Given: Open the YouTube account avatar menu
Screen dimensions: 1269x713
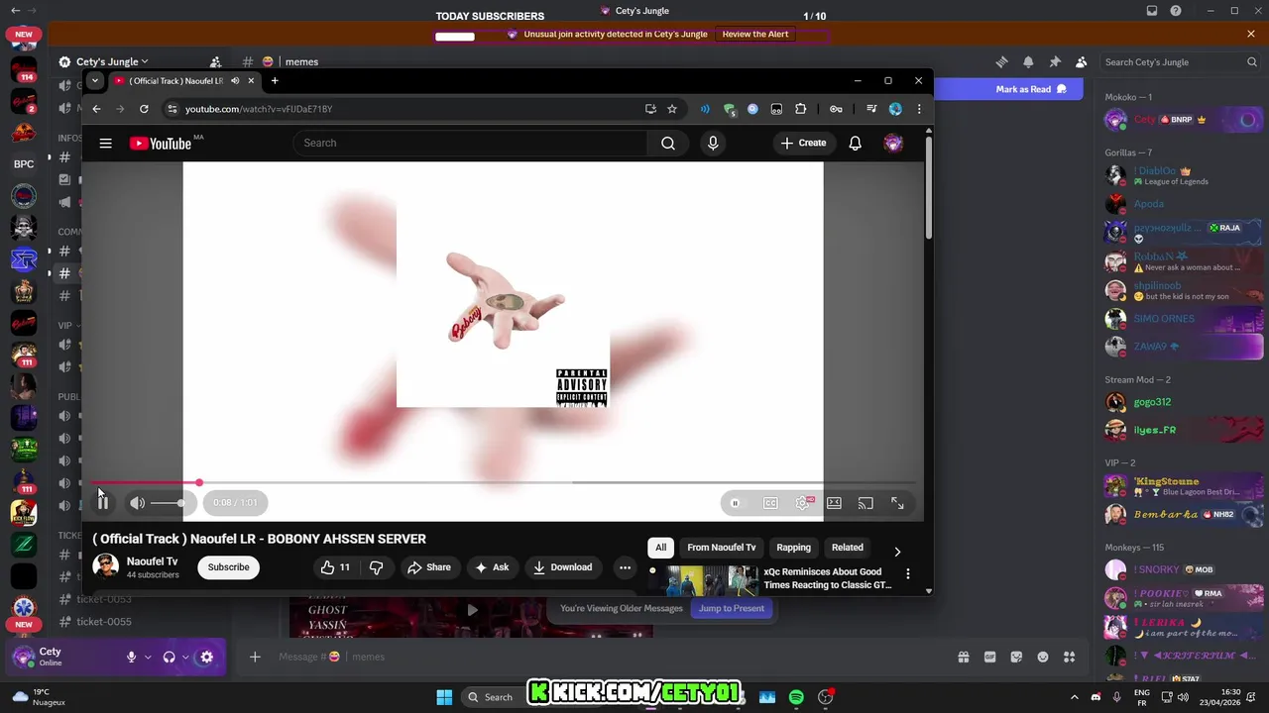Looking at the screenshot, I should click(893, 143).
